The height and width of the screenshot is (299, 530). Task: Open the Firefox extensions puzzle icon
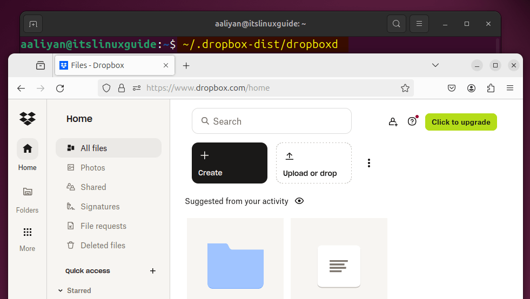pyautogui.click(x=491, y=88)
